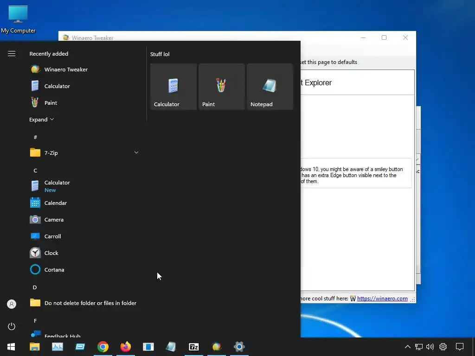Open the winaero.com link in Winaero Tweaker

tap(382, 299)
